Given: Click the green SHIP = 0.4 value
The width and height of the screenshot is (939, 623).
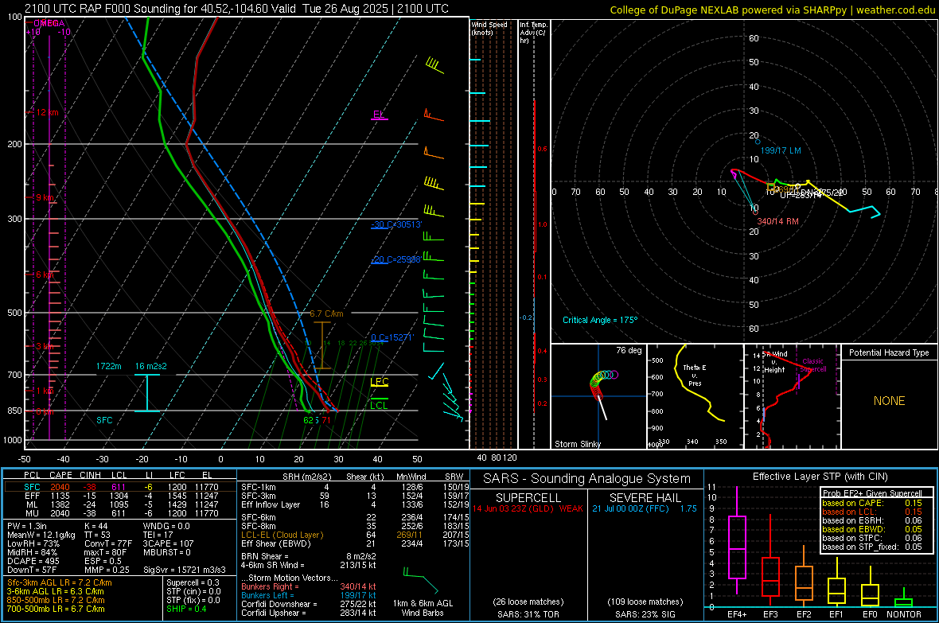Looking at the screenshot, I should point(186,609).
